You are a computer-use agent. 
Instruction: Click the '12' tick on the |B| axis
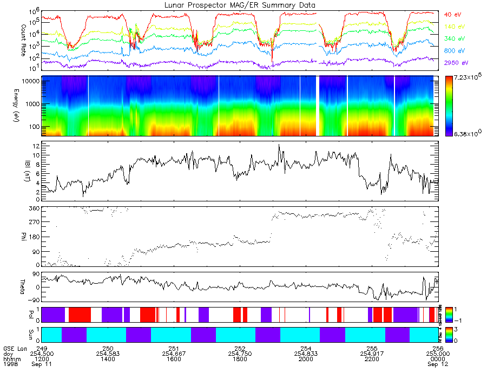[36, 146]
